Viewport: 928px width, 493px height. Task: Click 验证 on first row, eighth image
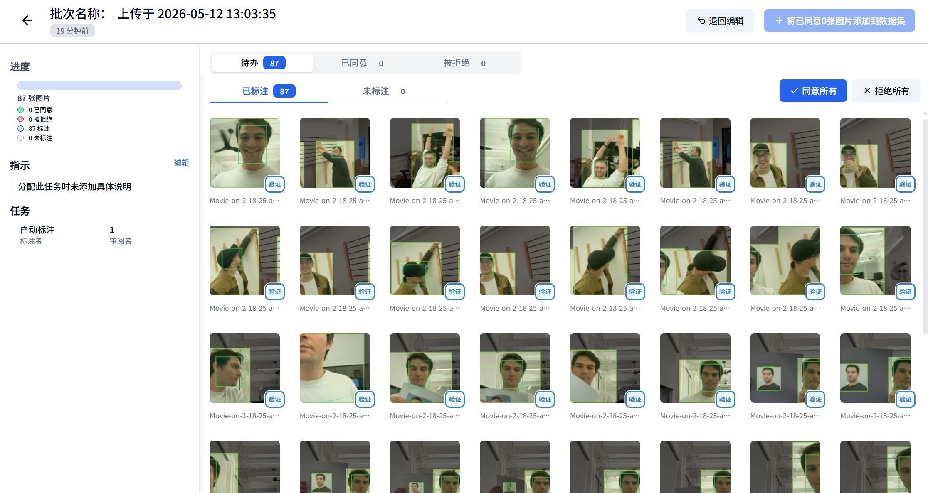click(906, 184)
